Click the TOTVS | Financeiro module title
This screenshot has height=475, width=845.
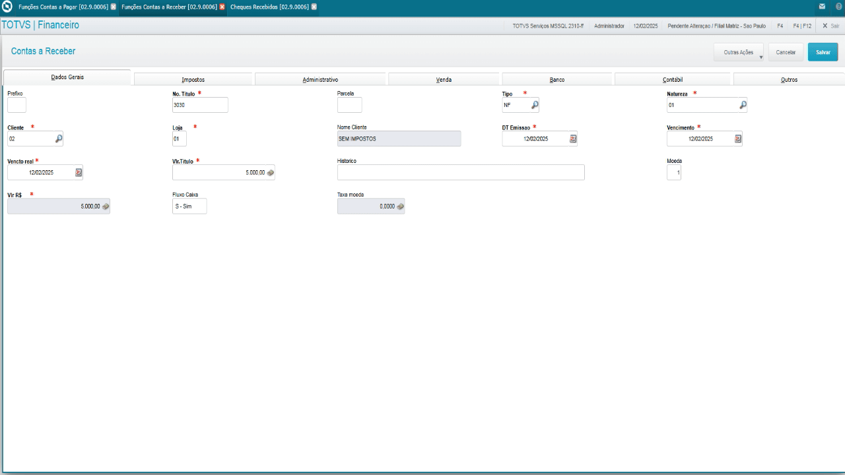[x=40, y=25]
